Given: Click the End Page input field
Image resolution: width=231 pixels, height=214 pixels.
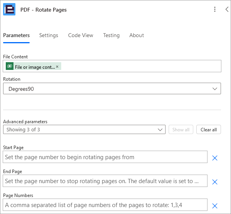Looking at the screenshot, I should click(105, 181).
